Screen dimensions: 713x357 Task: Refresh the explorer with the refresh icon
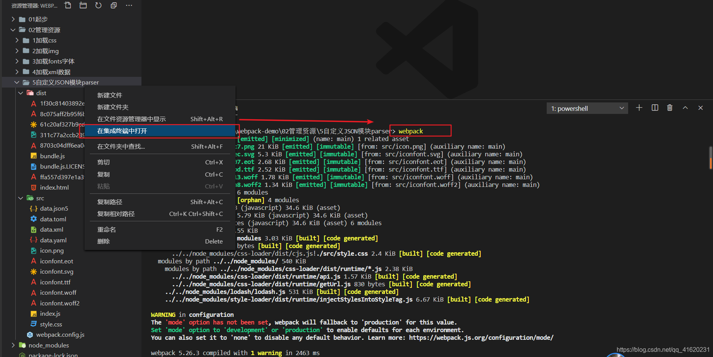[98, 5]
